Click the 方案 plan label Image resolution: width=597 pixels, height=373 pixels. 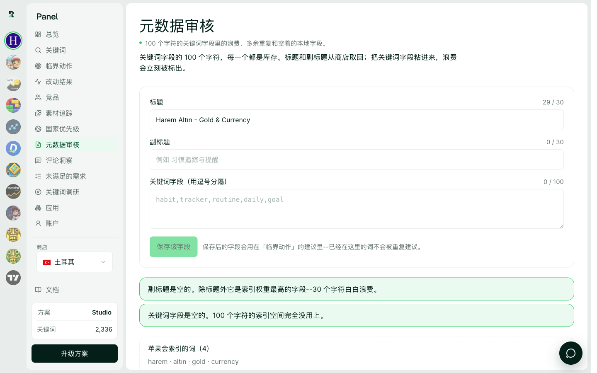[44, 312]
